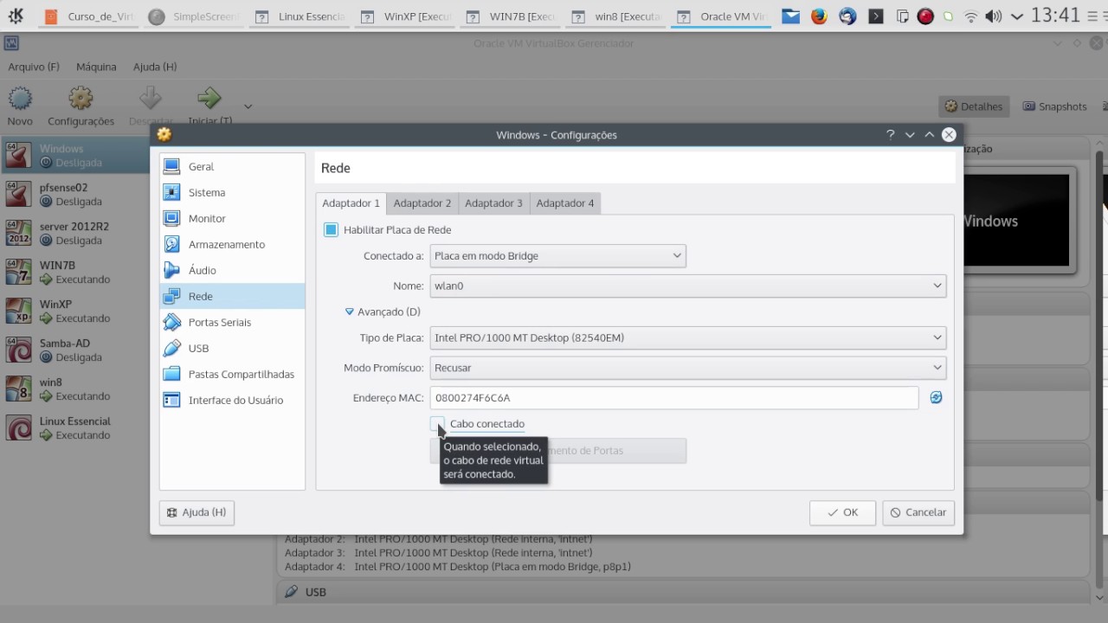This screenshot has height=623, width=1108.
Task: Select the pfsense02 VM in the list
Action: 76,194
